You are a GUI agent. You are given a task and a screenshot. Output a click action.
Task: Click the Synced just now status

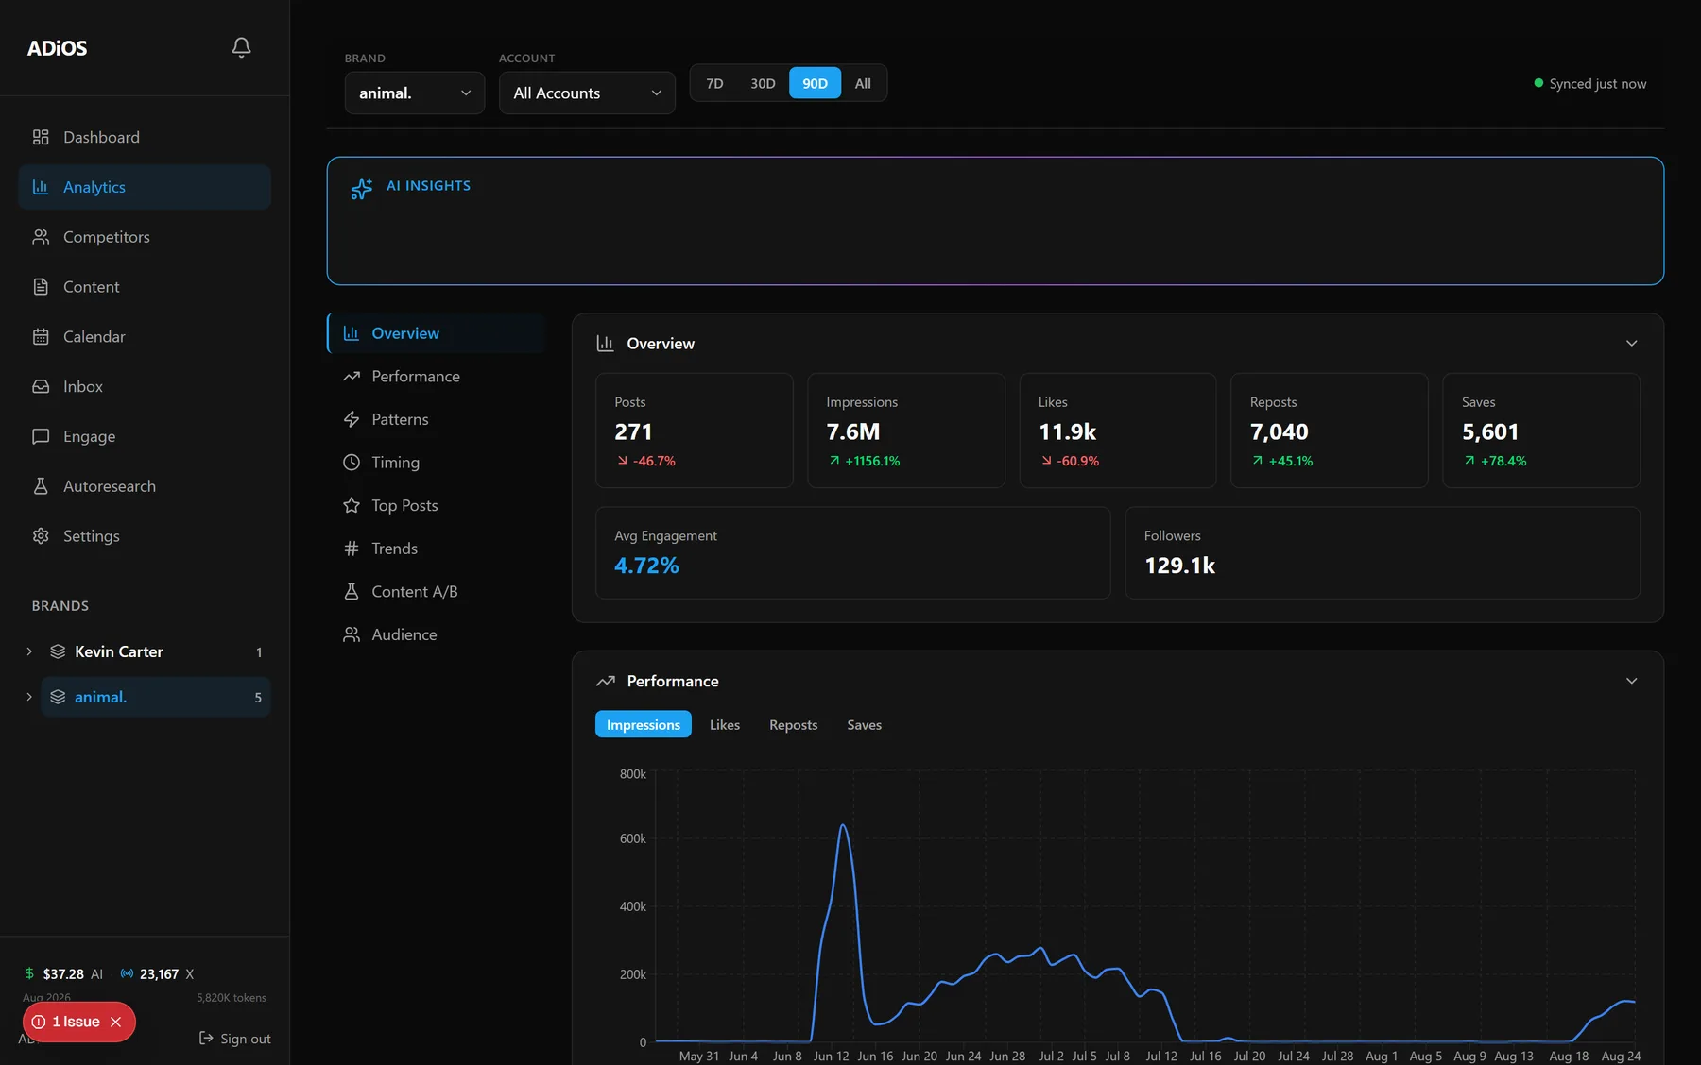(x=1589, y=83)
